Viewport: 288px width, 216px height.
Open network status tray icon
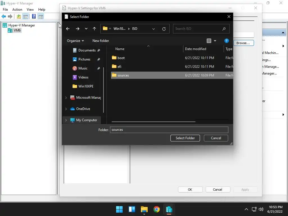[x=254, y=209]
